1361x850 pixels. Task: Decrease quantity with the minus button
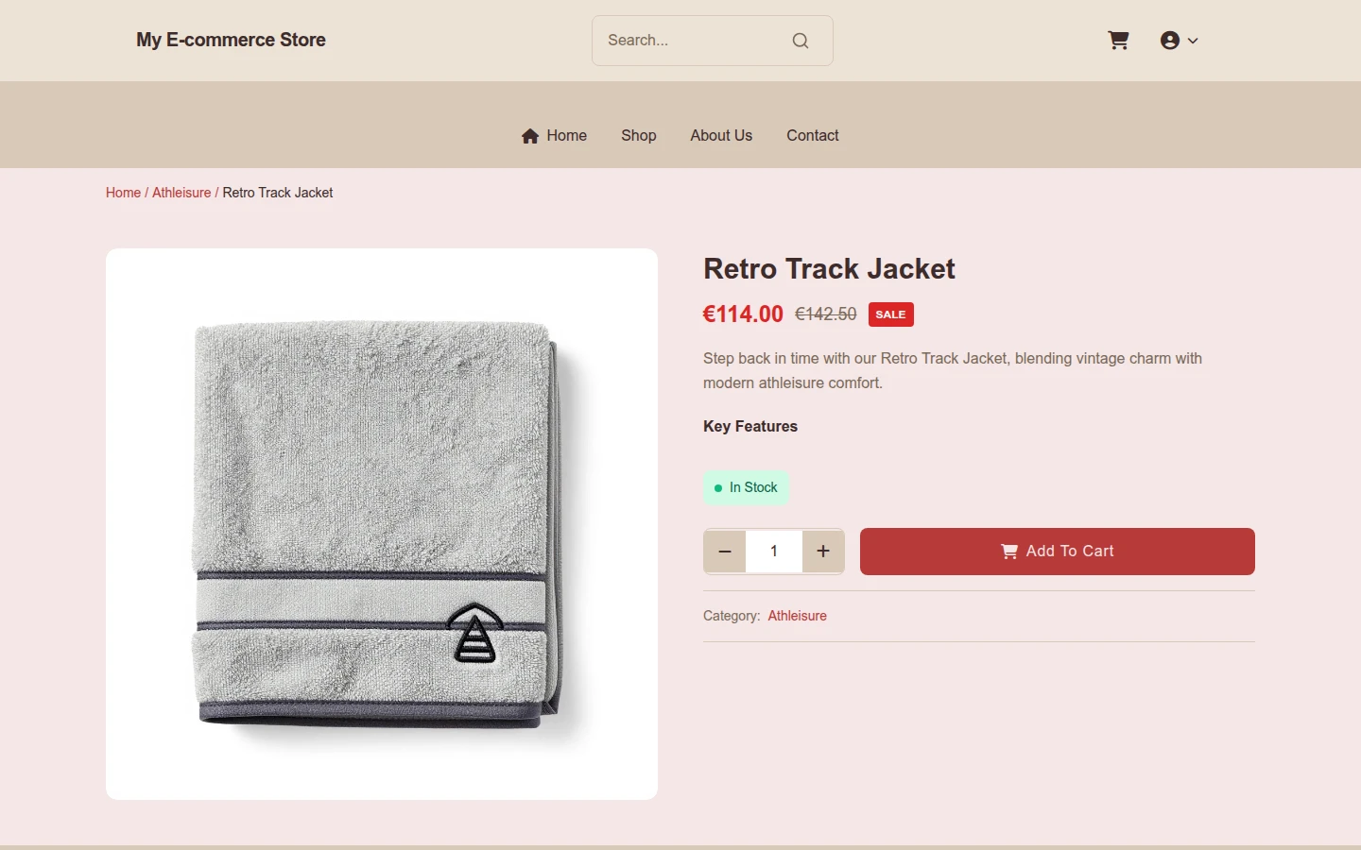725,552
